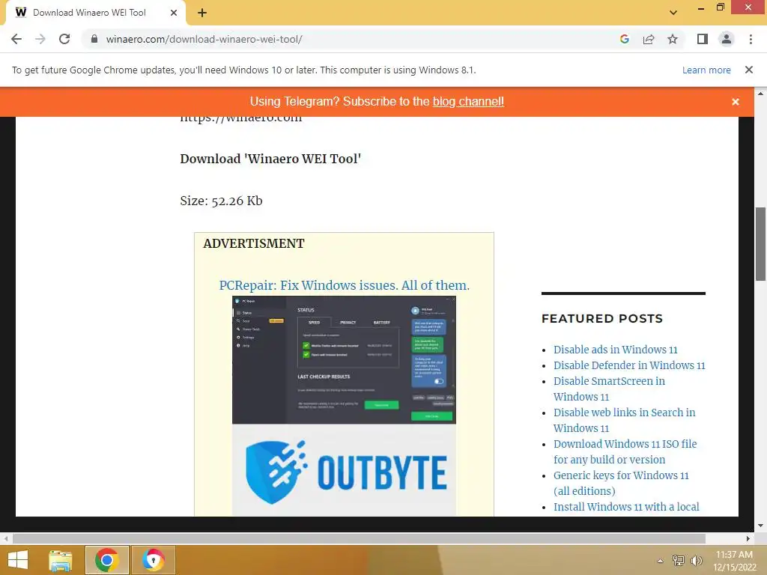Close the orange Telegram banner
Image resolution: width=767 pixels, height=575 pixels.
pos(736,102)
